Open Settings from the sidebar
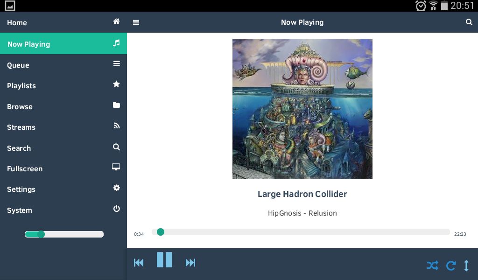The width and height of the screenshot is (478, 280). click(x=63, y=189)
